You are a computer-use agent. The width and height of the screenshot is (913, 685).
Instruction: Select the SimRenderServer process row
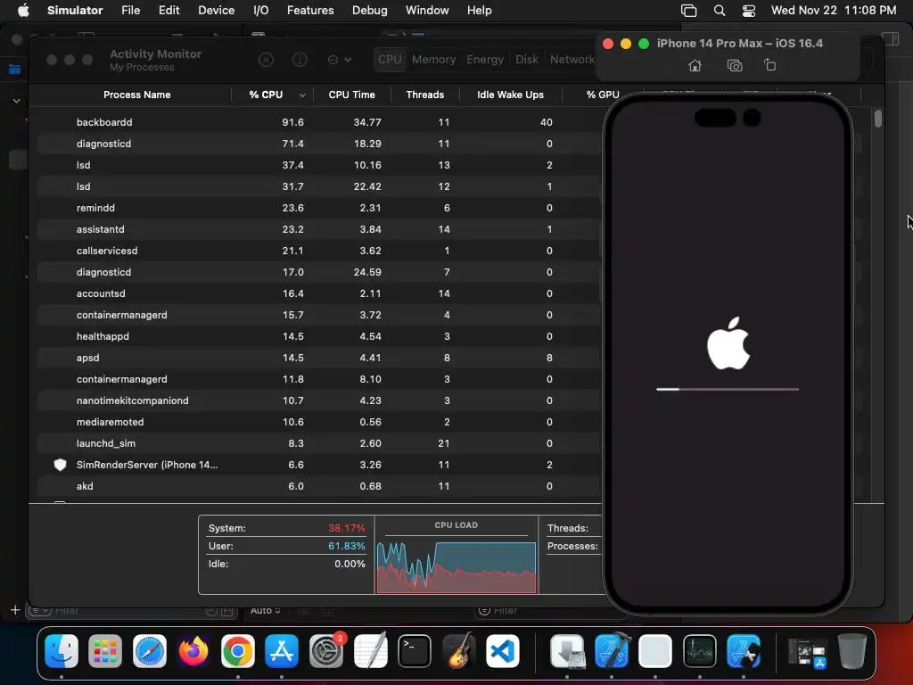[x=319, y=465]
